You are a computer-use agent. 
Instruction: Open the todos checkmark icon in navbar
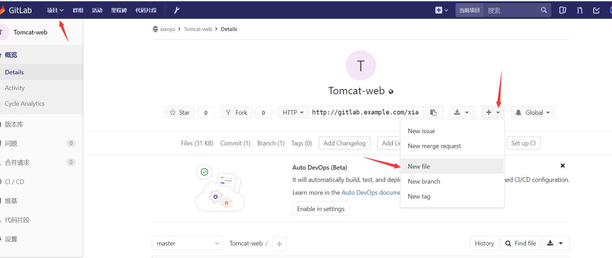coord(596,10)
